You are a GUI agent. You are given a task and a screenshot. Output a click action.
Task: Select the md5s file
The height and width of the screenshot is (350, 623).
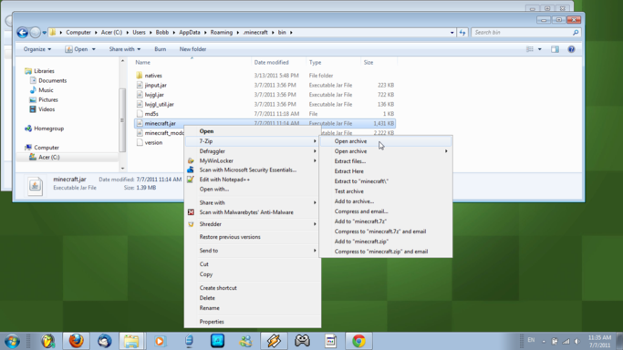click(151, 114)
